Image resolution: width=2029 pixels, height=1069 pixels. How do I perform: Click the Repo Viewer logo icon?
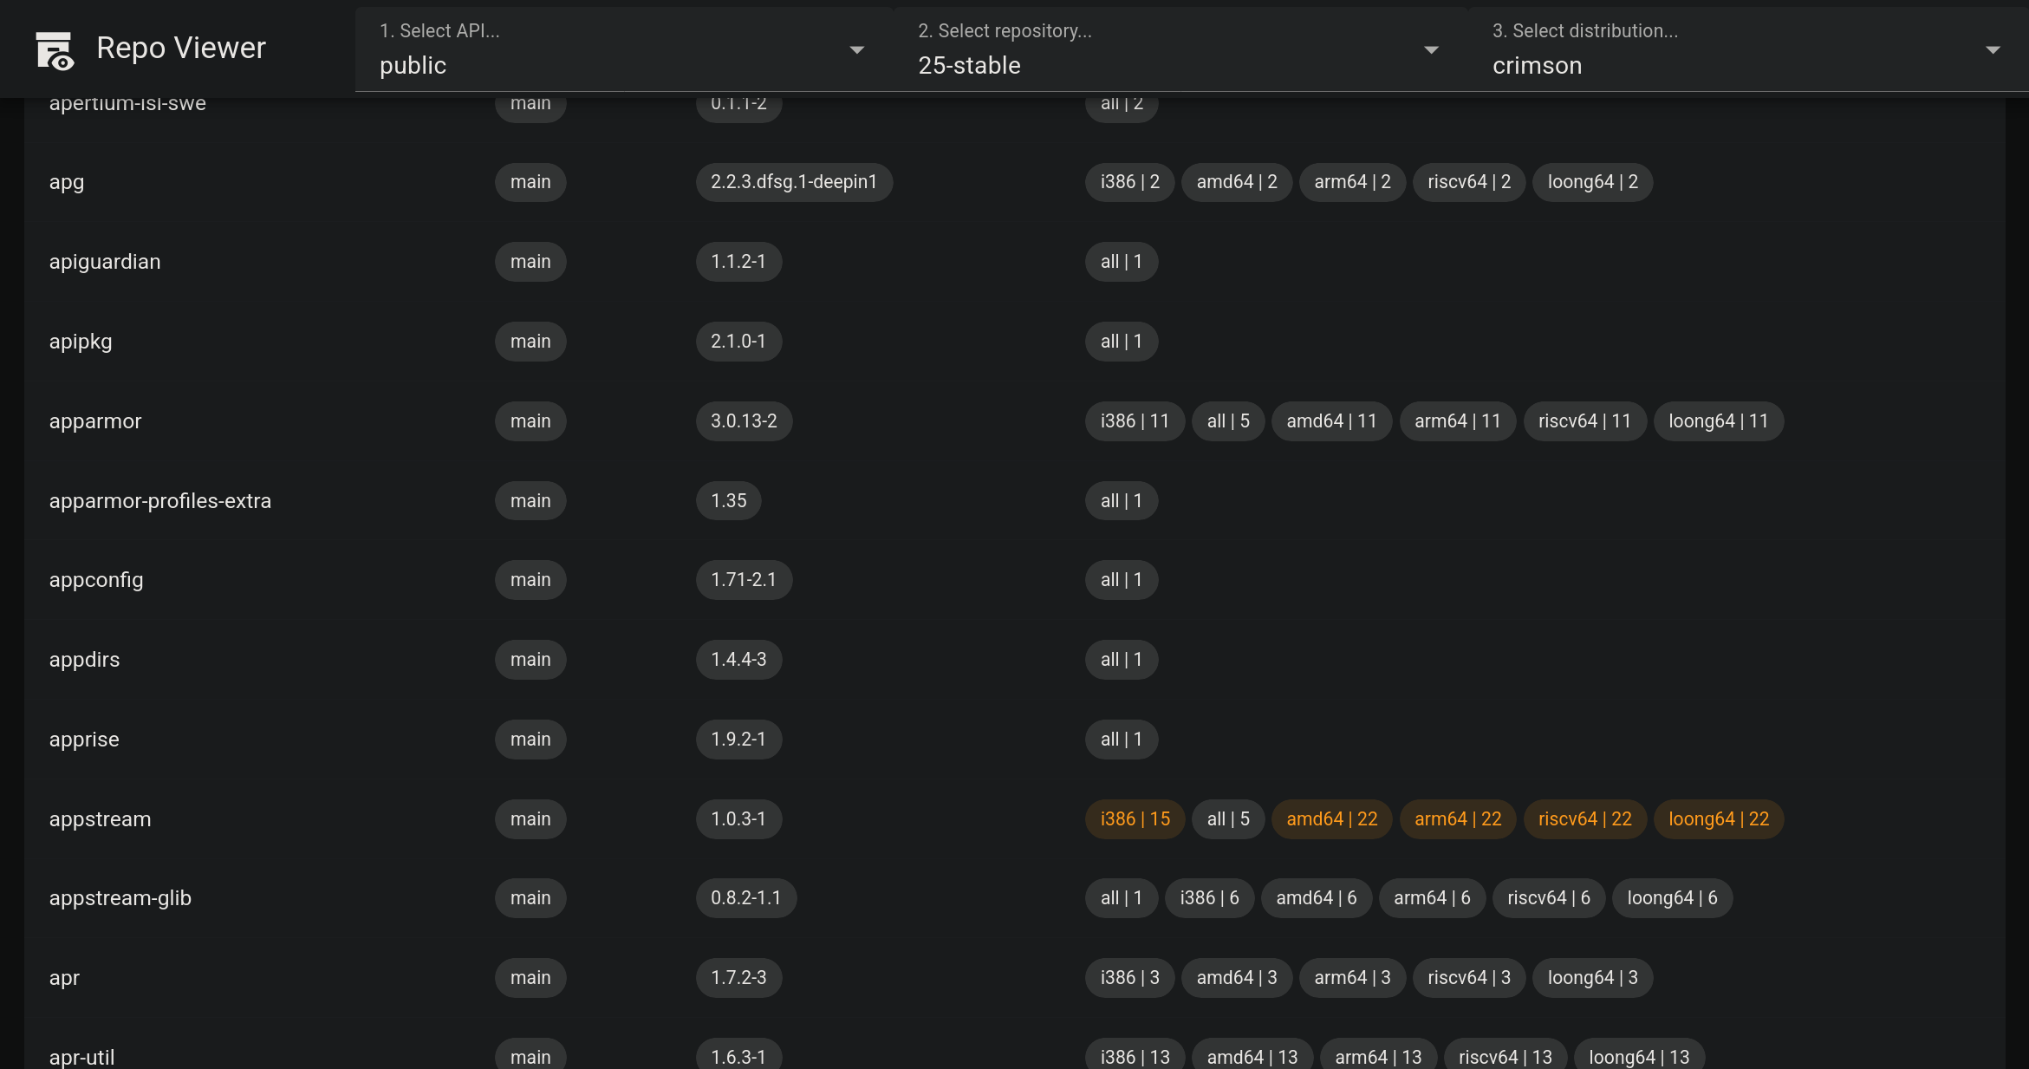[x=55, y=49]
